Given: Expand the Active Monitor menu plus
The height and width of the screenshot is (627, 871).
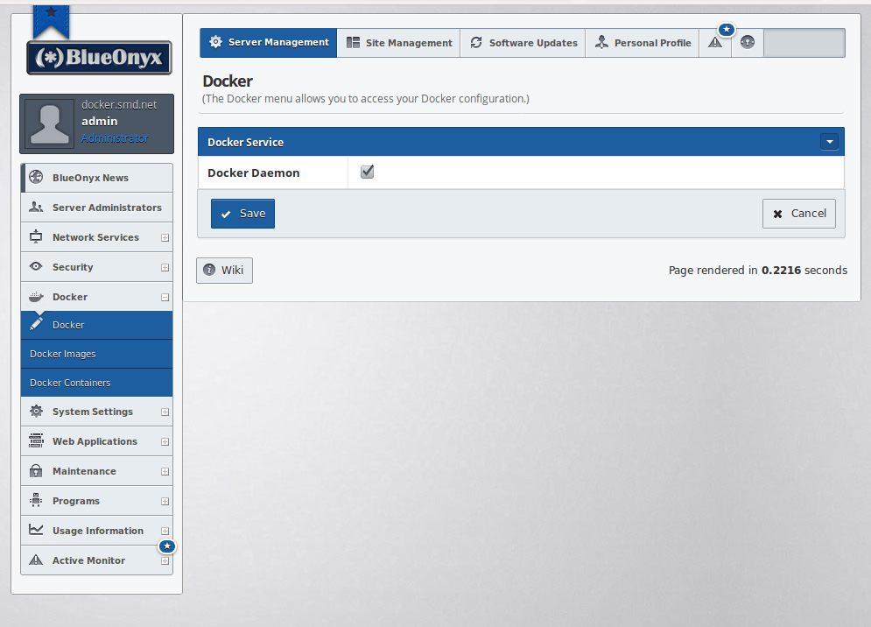Looking at the screenshot, I should point(165,561).
